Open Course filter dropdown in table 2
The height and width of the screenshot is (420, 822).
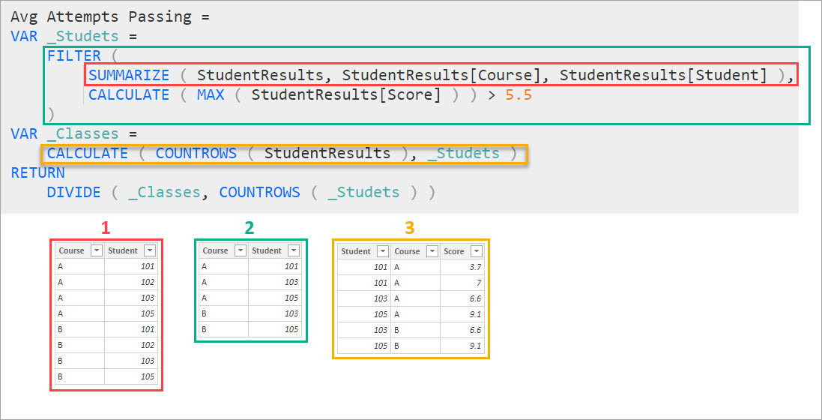[x=240, y=250]
